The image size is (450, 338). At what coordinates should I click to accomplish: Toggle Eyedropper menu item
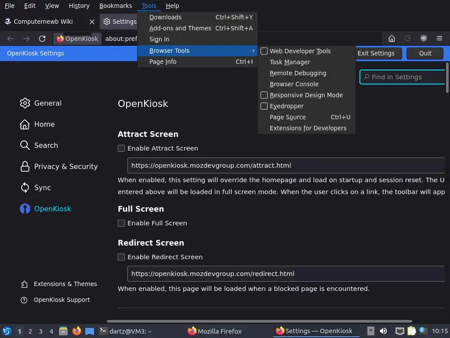(306, 106)
